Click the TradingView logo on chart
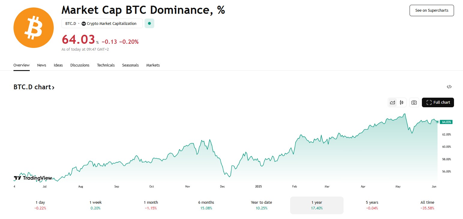 pos(33,178)
